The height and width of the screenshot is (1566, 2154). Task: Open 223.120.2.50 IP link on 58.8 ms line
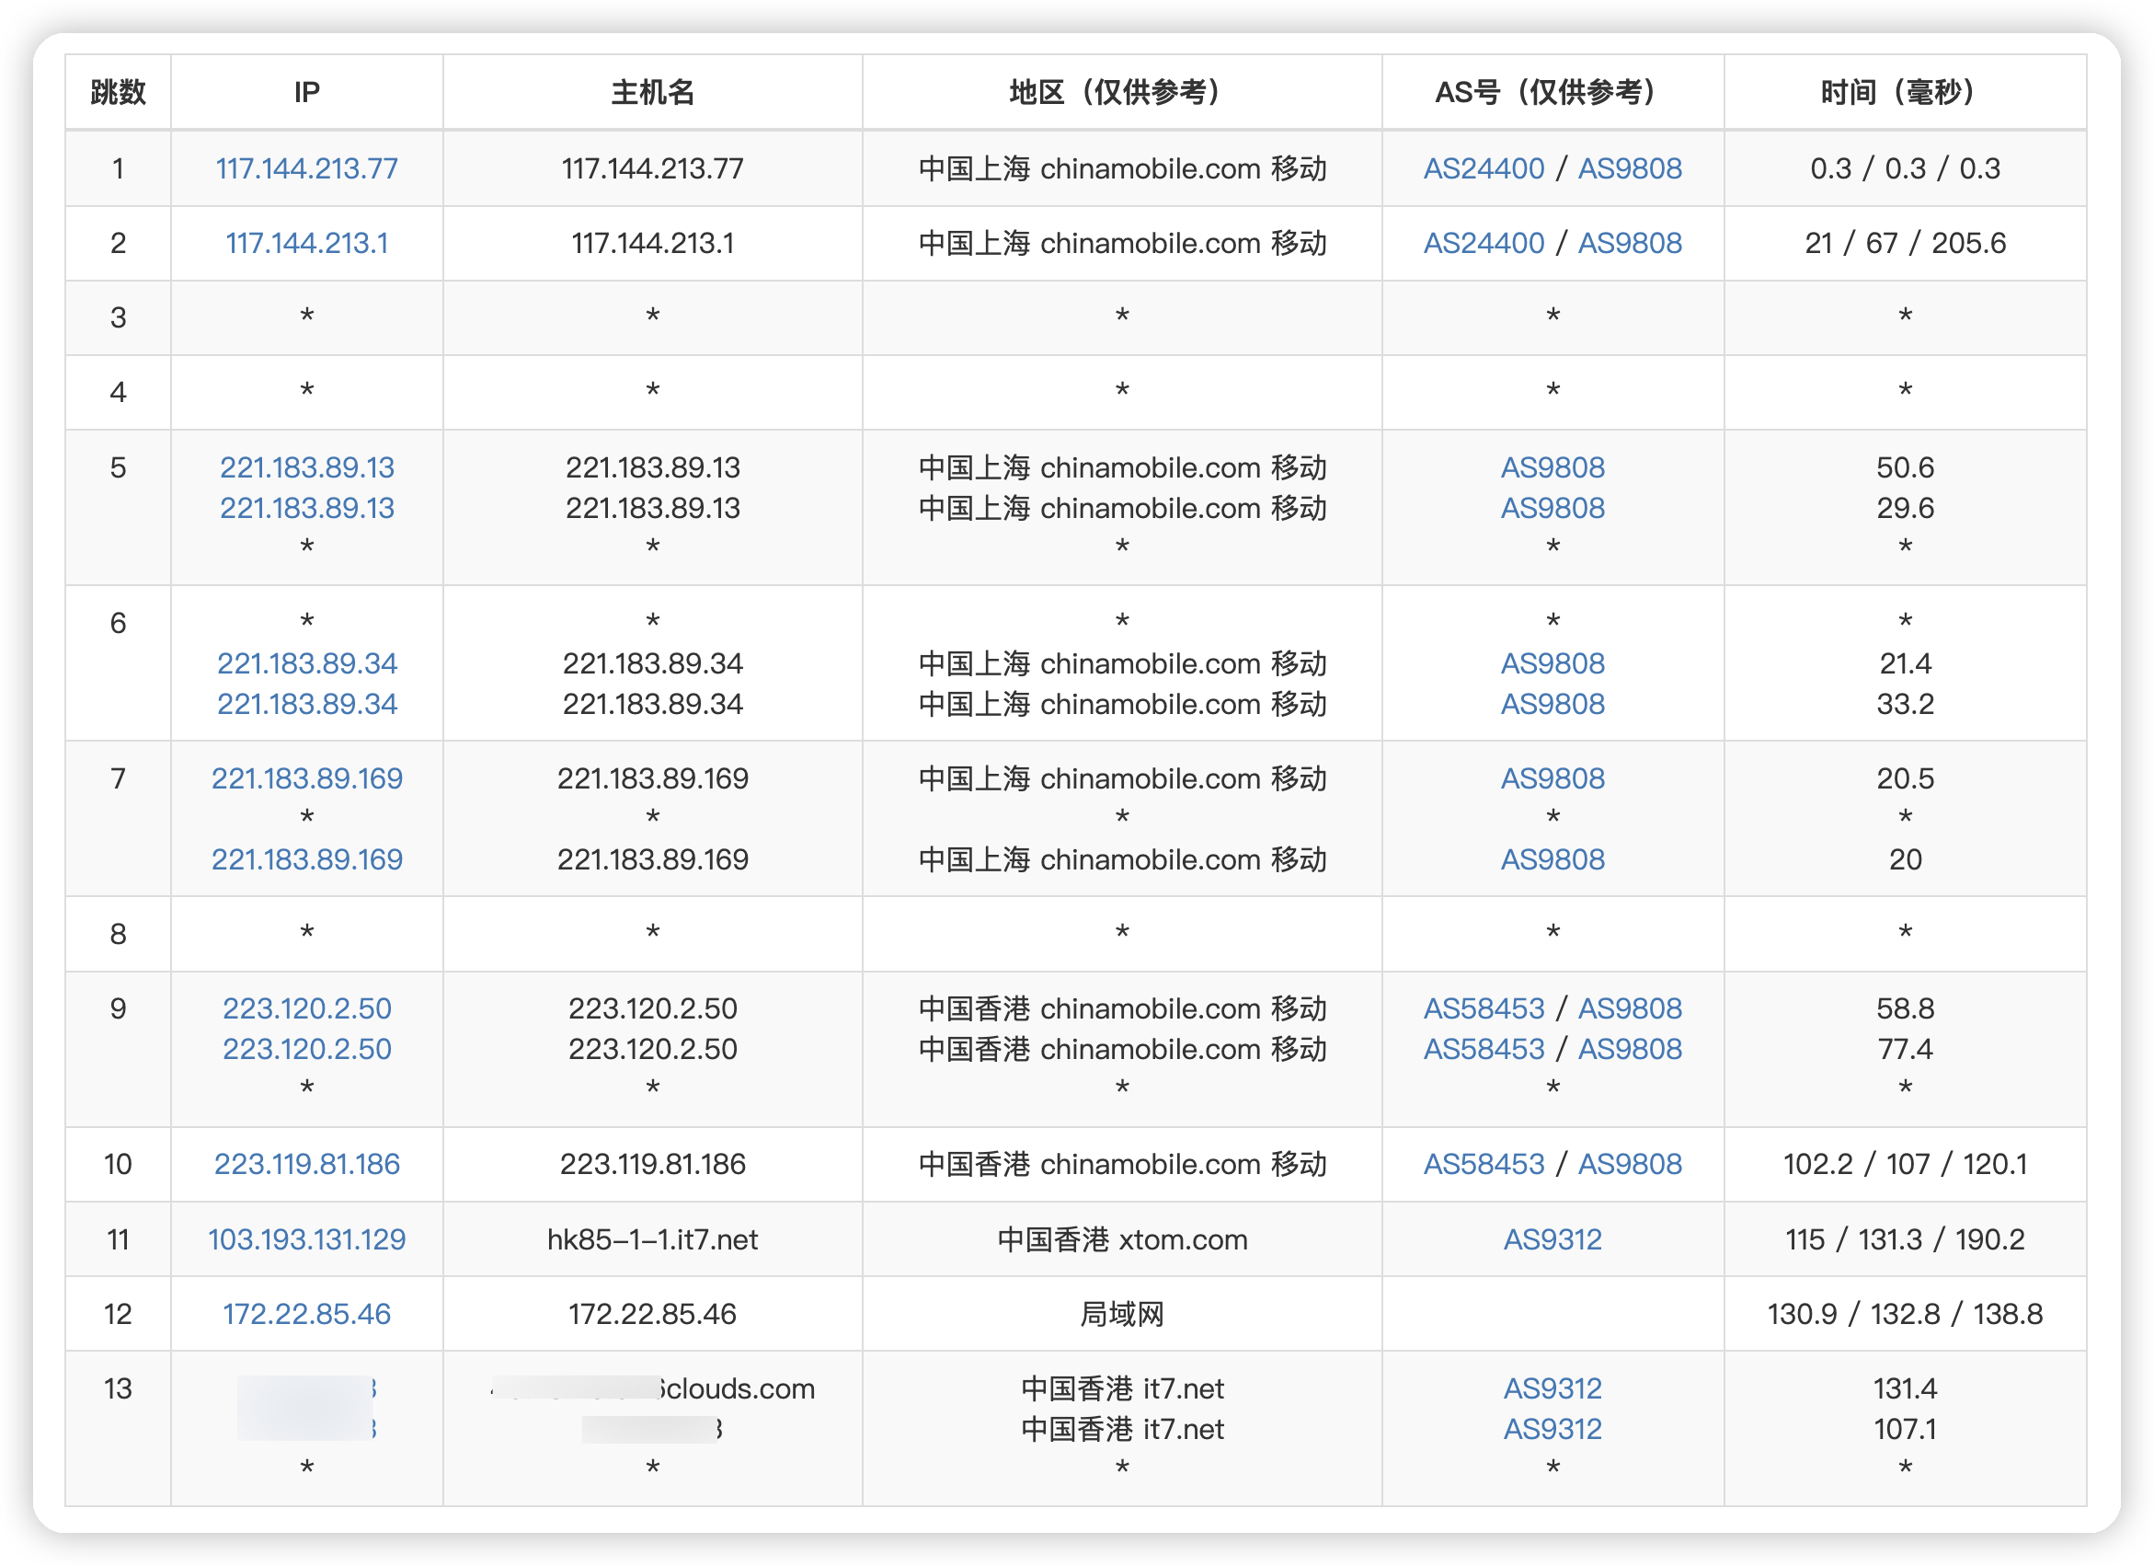(307, 1008)
